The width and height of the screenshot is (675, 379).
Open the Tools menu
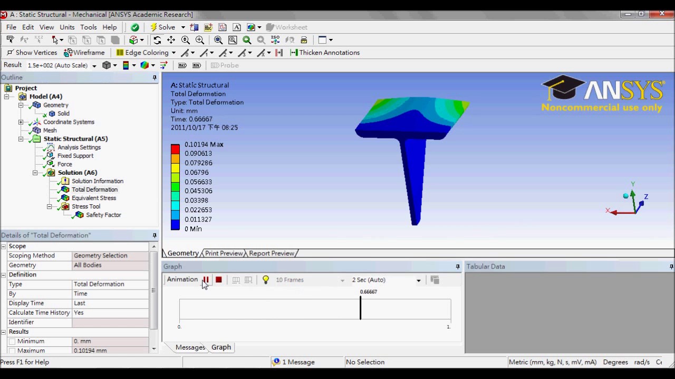pyautogui.click(x=89, y=27)
